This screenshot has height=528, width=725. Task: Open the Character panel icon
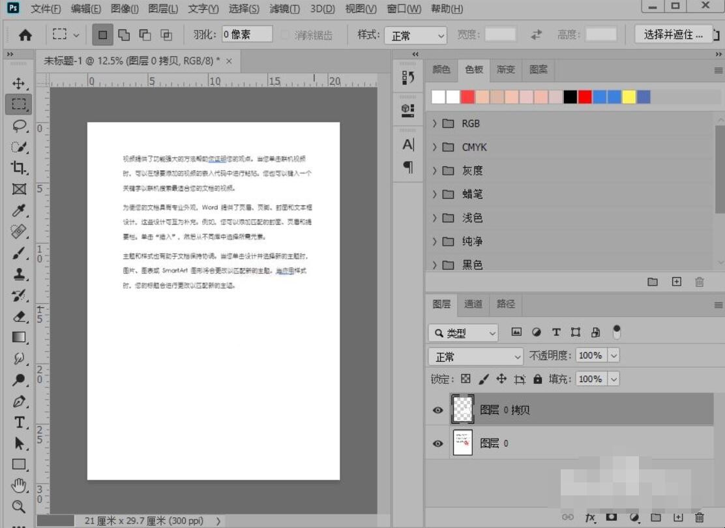(408, 145)
